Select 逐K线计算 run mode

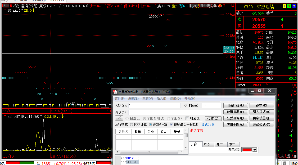tap(151, 124)
